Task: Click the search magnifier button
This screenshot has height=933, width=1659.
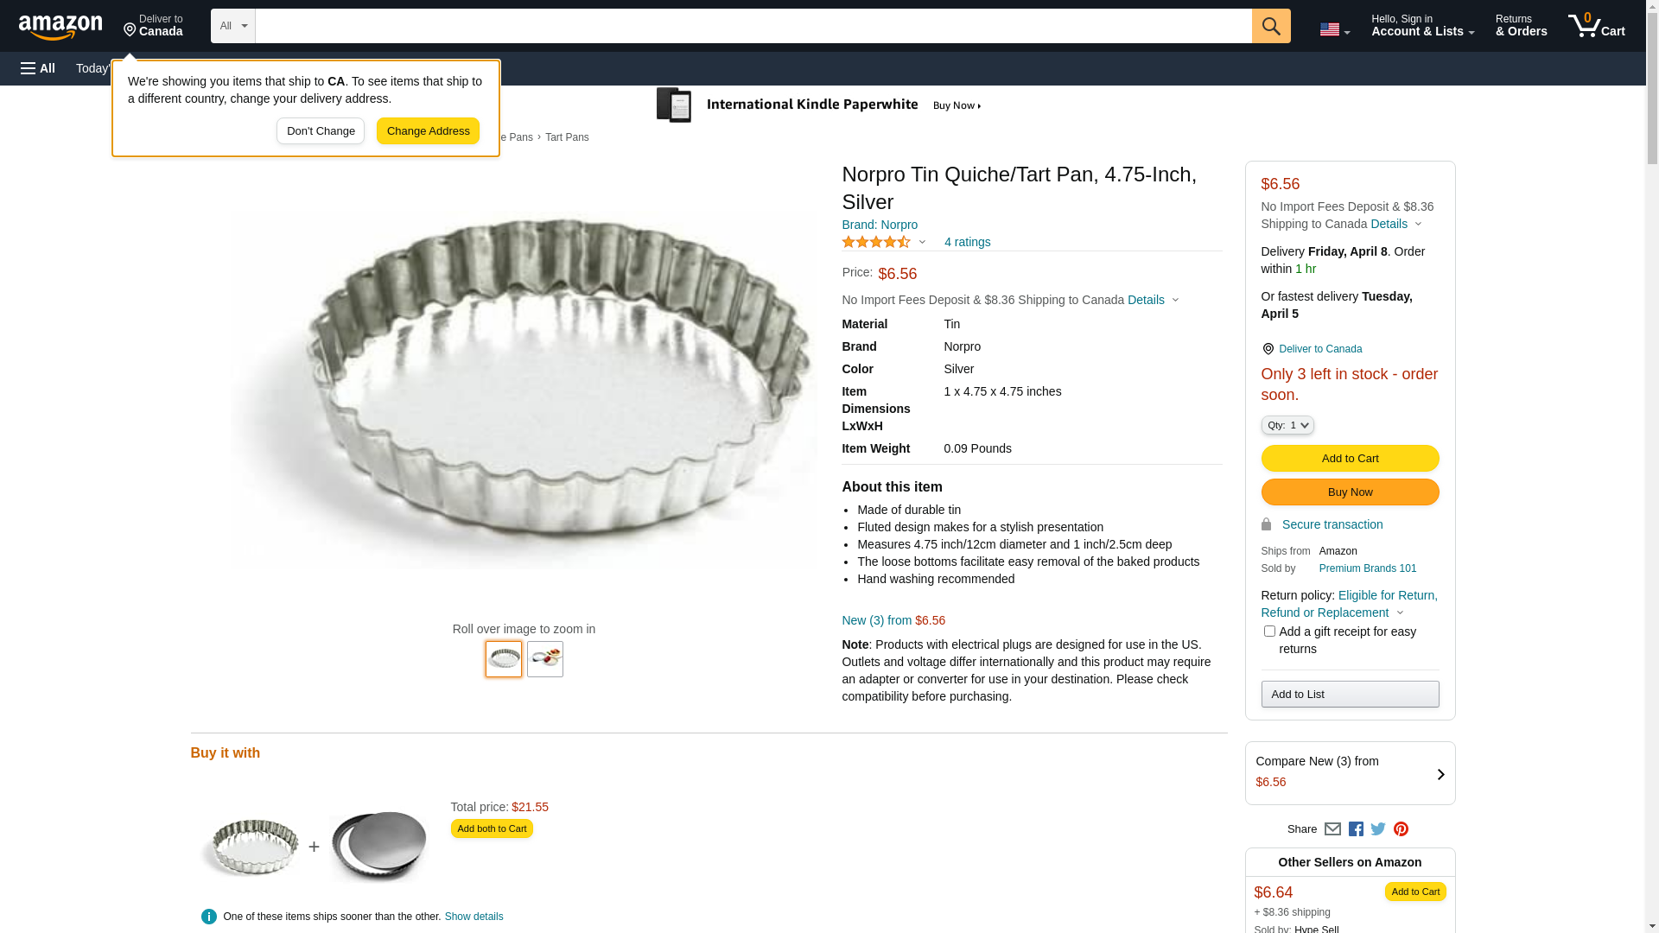Action: coord(1270,26)
